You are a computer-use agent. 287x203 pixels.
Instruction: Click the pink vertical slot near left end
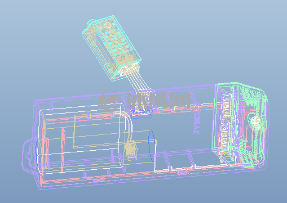(x=63, y=150)
